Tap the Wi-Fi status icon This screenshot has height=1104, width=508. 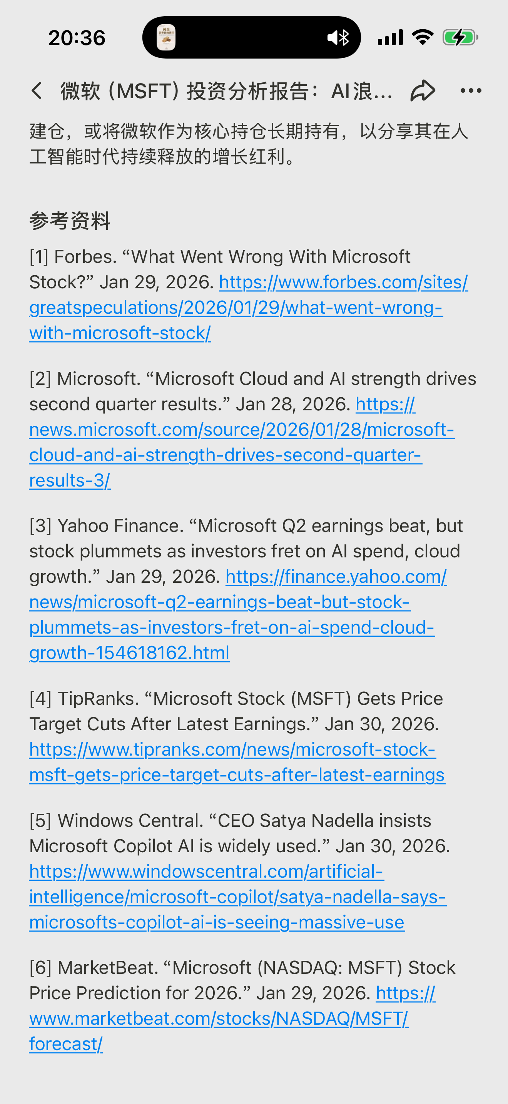(422, 38)
